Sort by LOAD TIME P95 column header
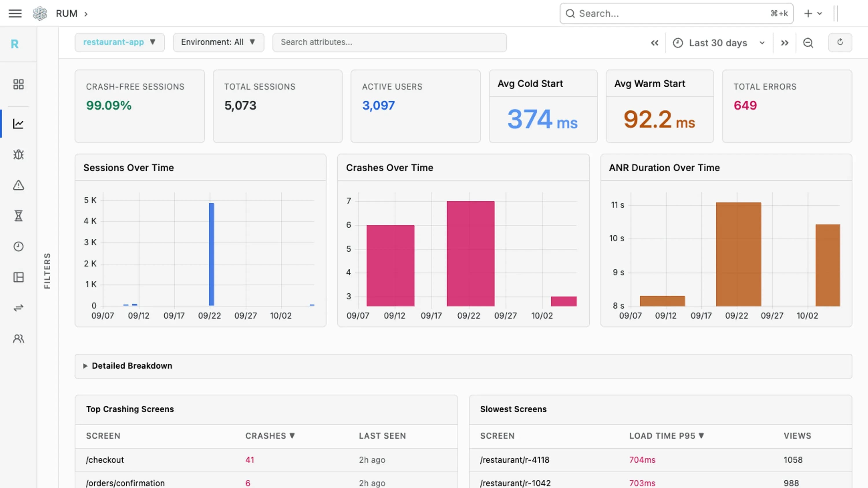868x488 pixels. (x=667, y=436)
